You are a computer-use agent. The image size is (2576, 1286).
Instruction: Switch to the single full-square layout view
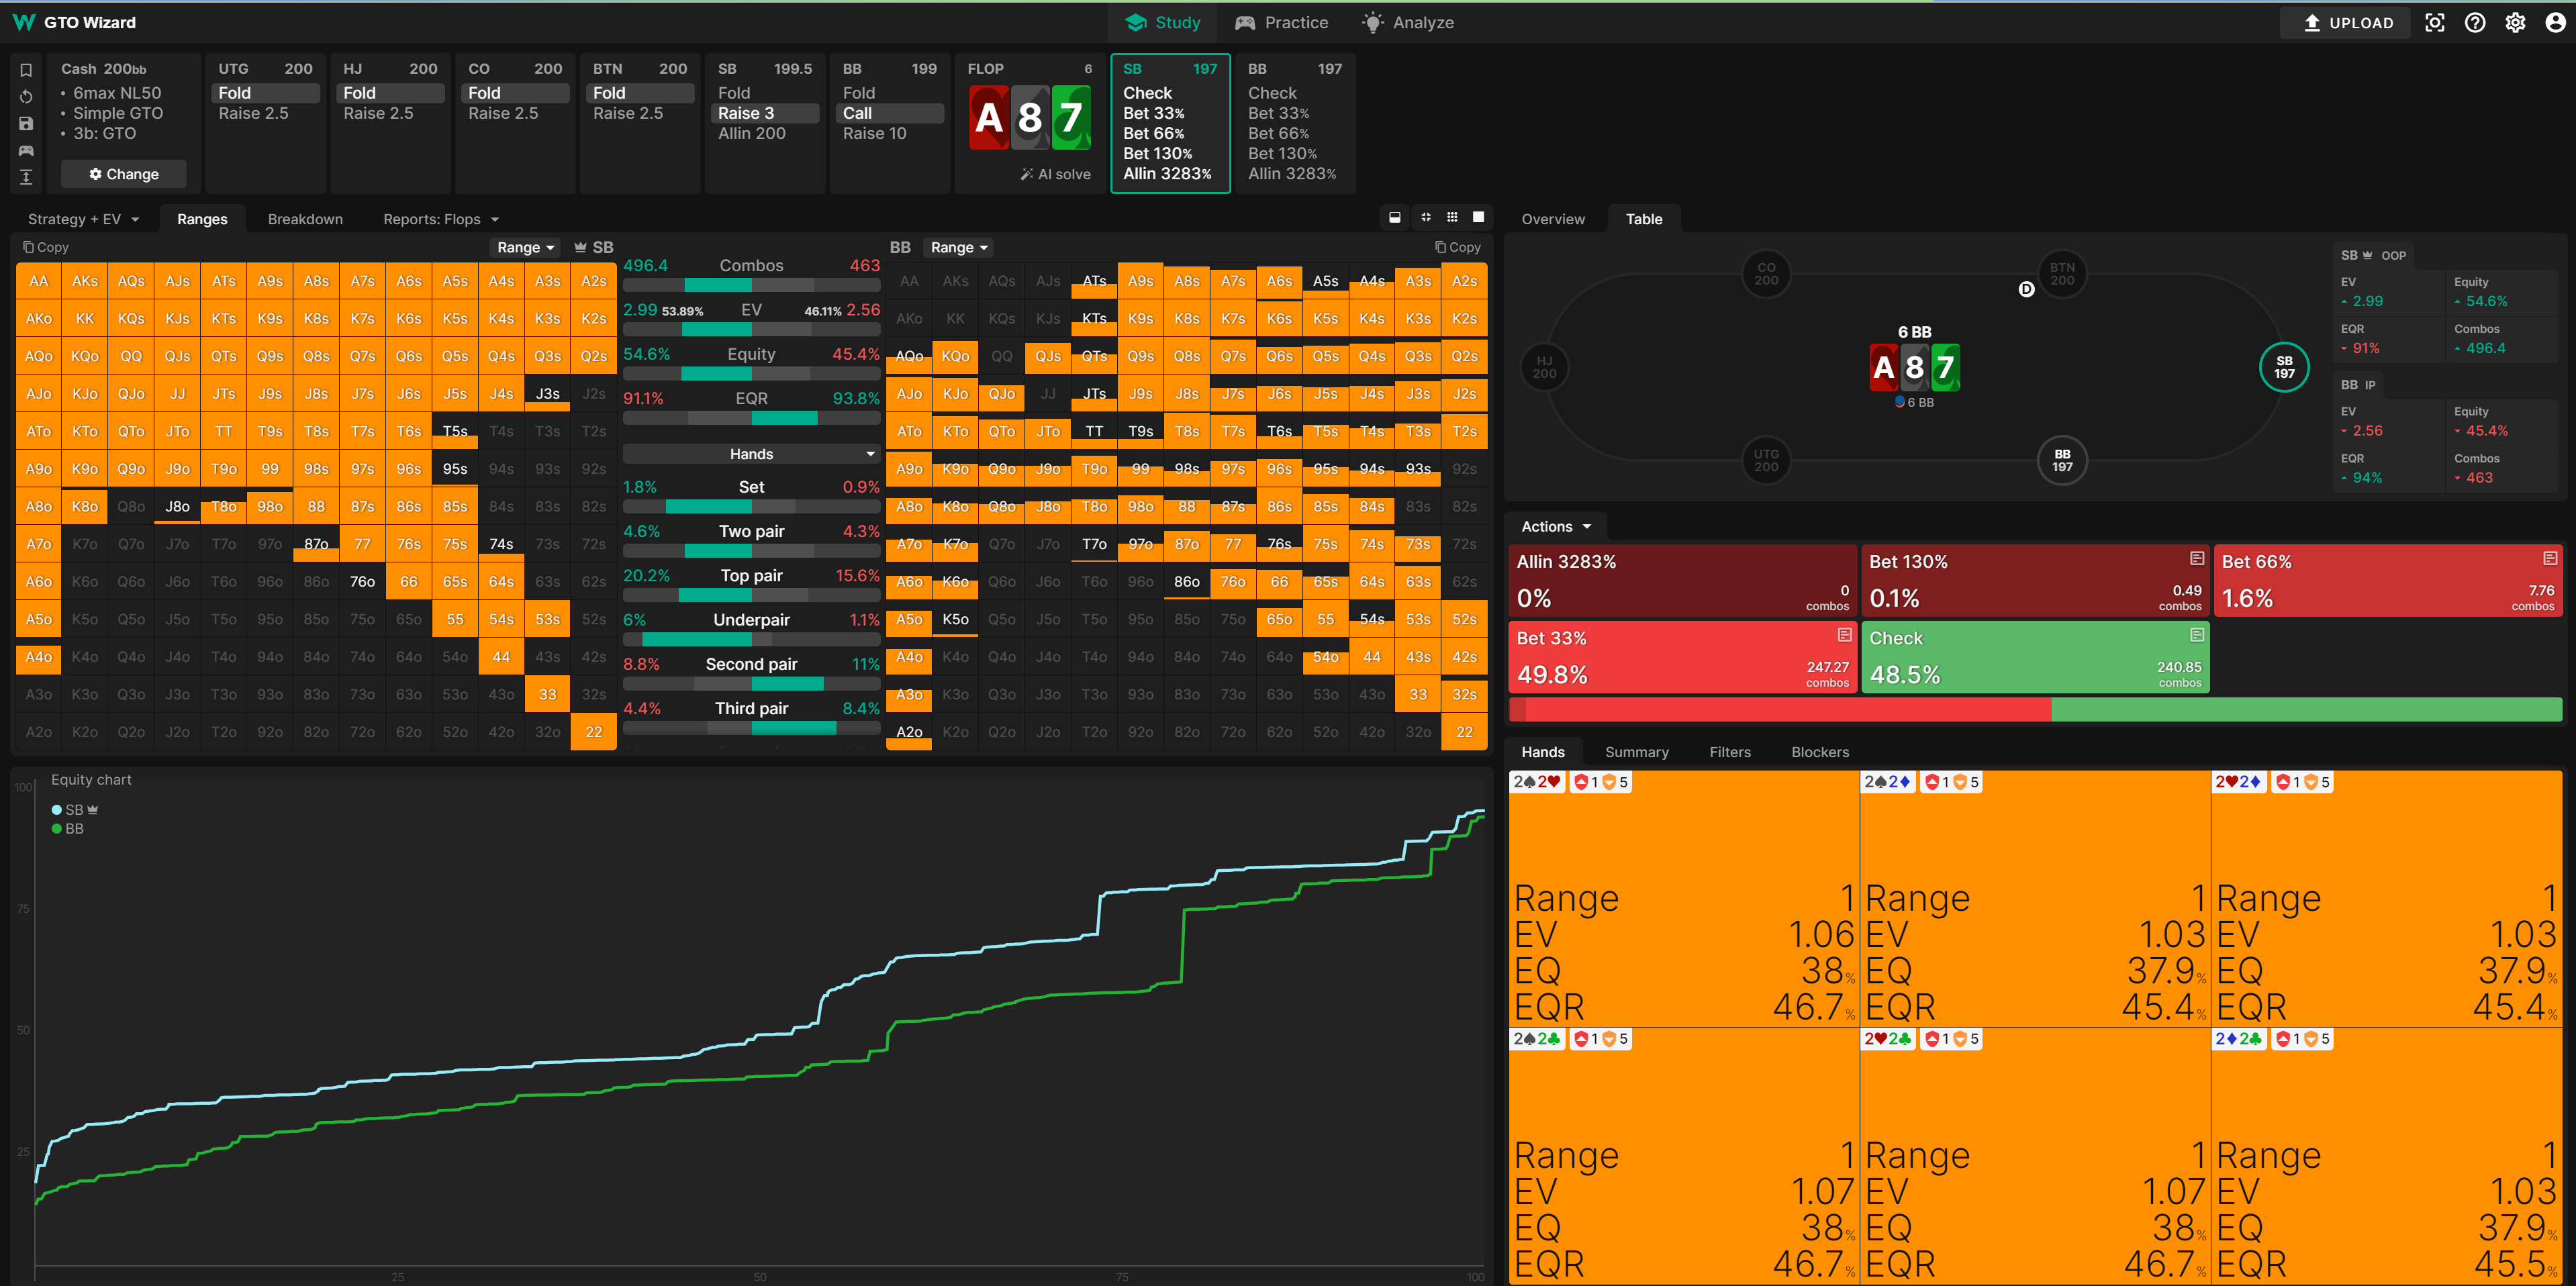pos(1478,217)
